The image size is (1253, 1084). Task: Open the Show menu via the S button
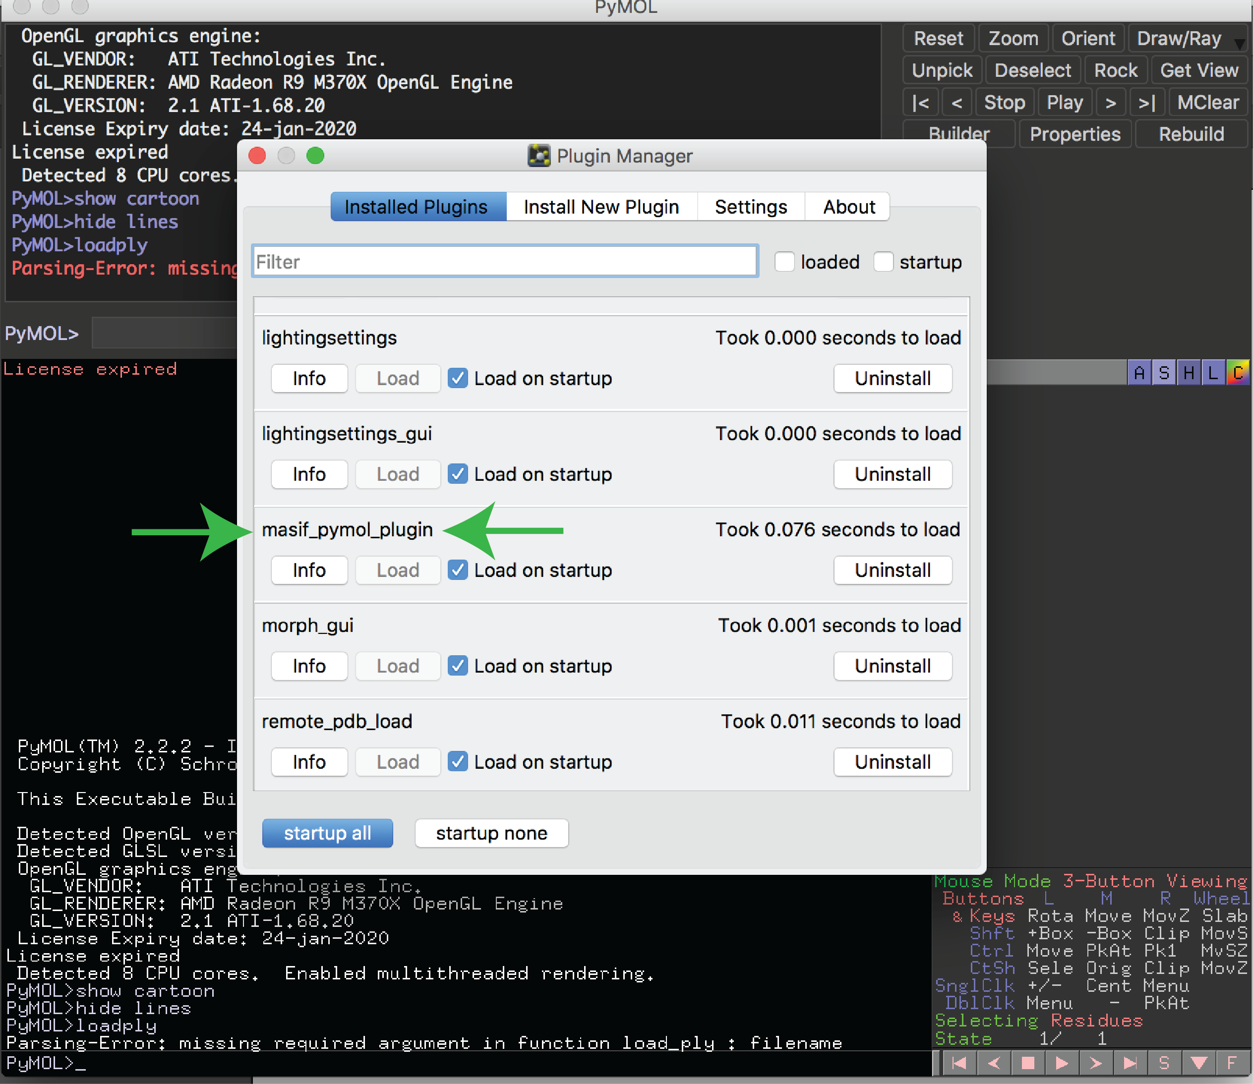1164,373
